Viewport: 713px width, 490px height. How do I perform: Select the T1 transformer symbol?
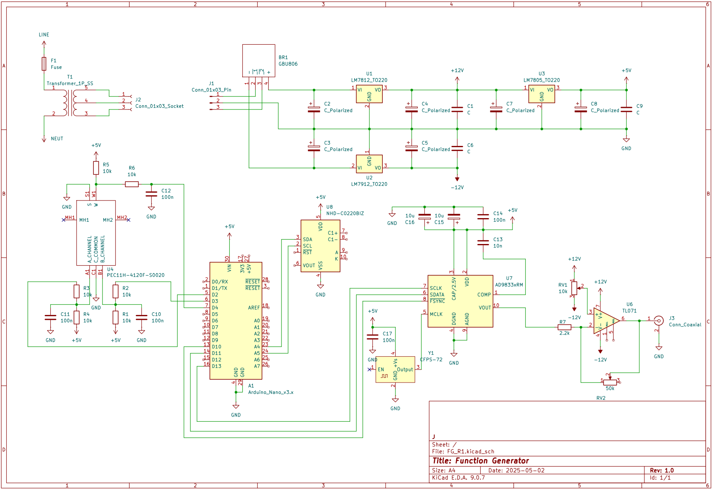70,103
